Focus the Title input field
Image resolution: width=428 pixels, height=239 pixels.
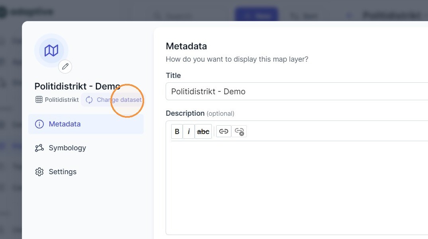pos(297,91)
